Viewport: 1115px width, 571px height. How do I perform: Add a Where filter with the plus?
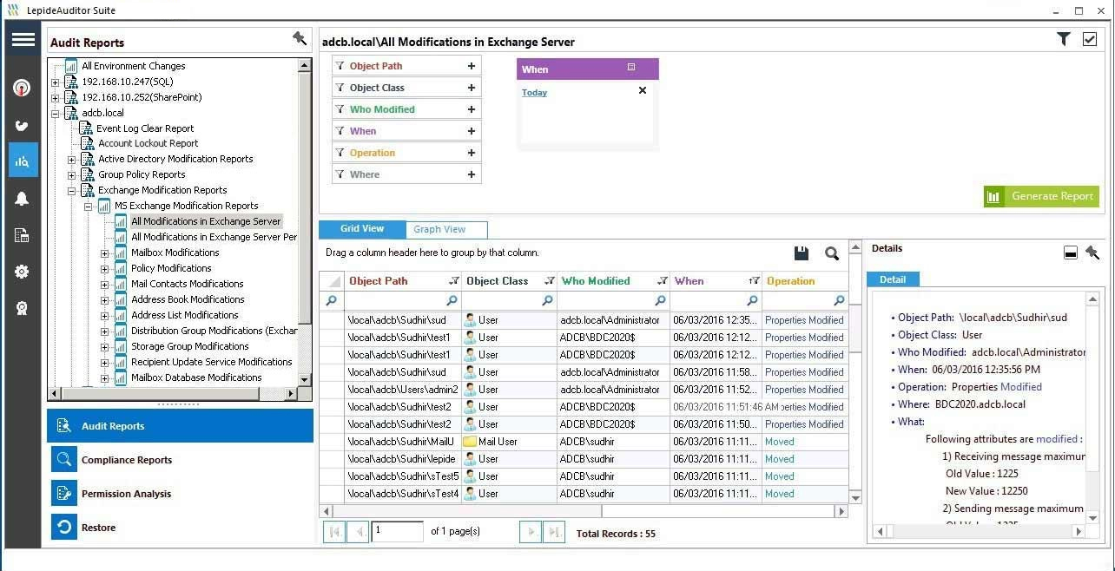pyautogui.click(x=472, y=174)
